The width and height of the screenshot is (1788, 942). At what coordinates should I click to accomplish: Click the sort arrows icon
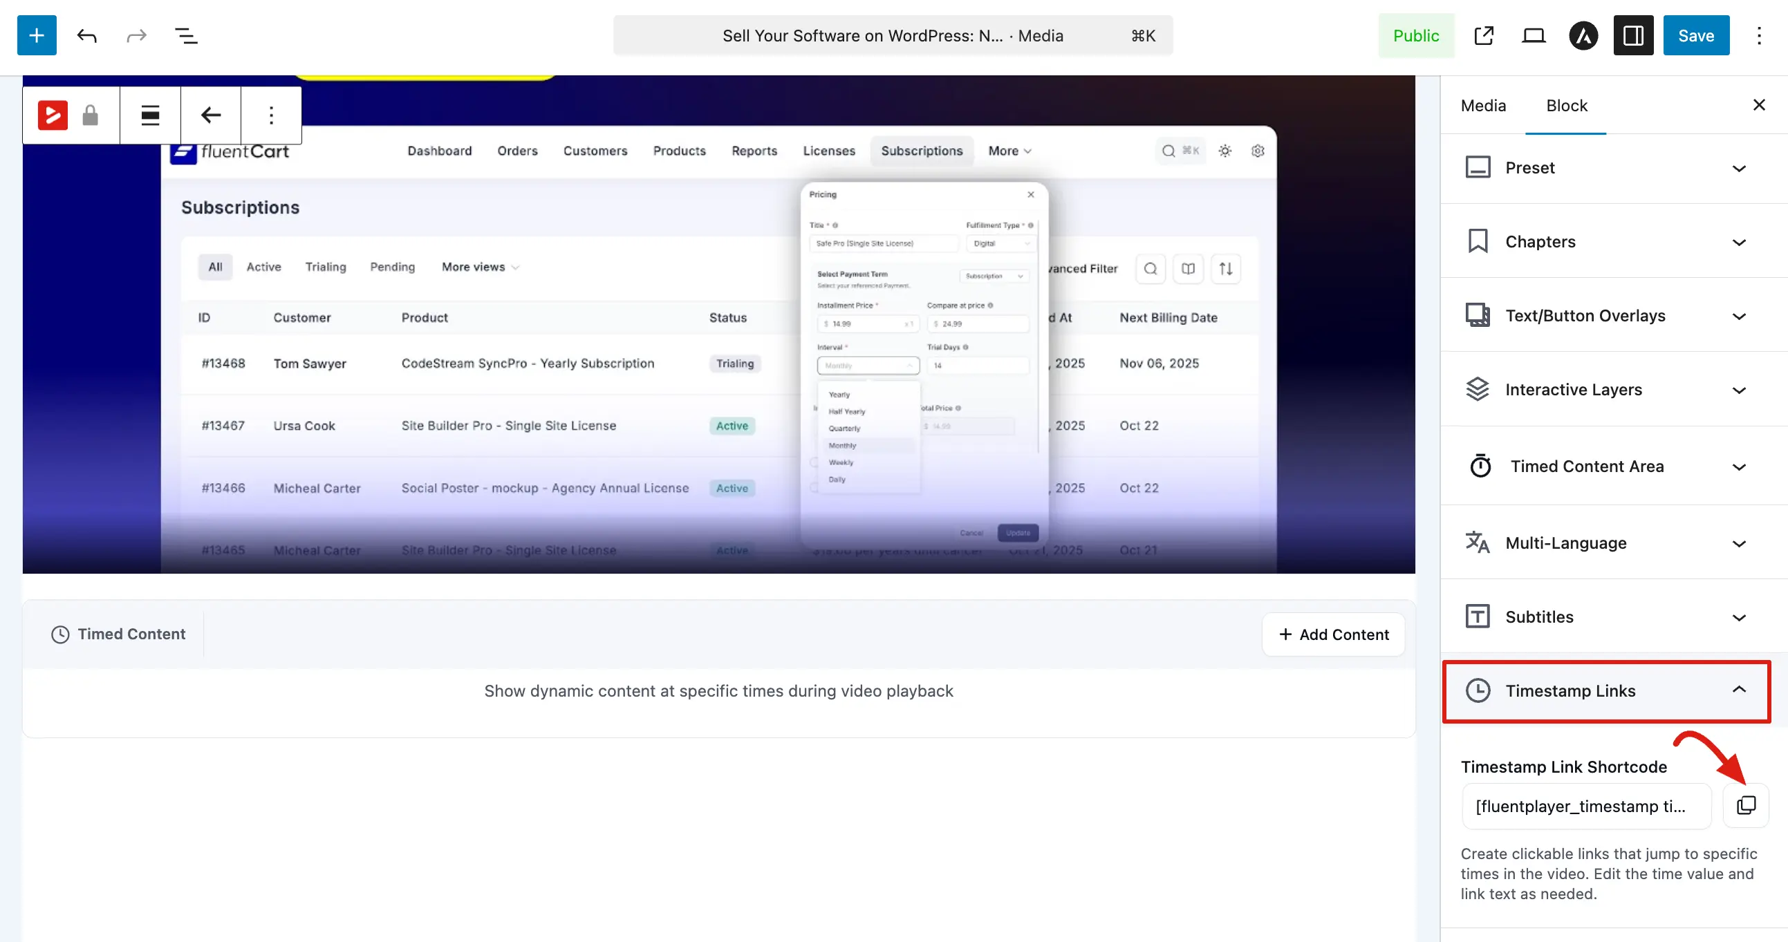pos(1226,268)
